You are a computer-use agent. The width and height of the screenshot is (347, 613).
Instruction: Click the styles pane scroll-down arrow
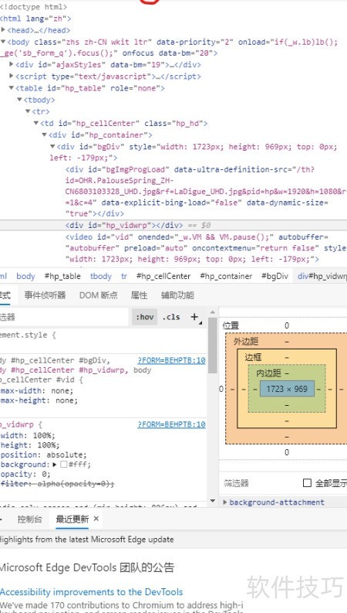(x=213, y=501)
